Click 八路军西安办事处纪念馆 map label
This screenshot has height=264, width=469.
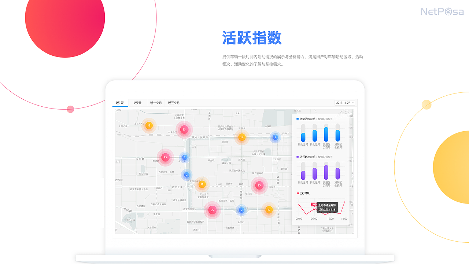tap(259, 153)
